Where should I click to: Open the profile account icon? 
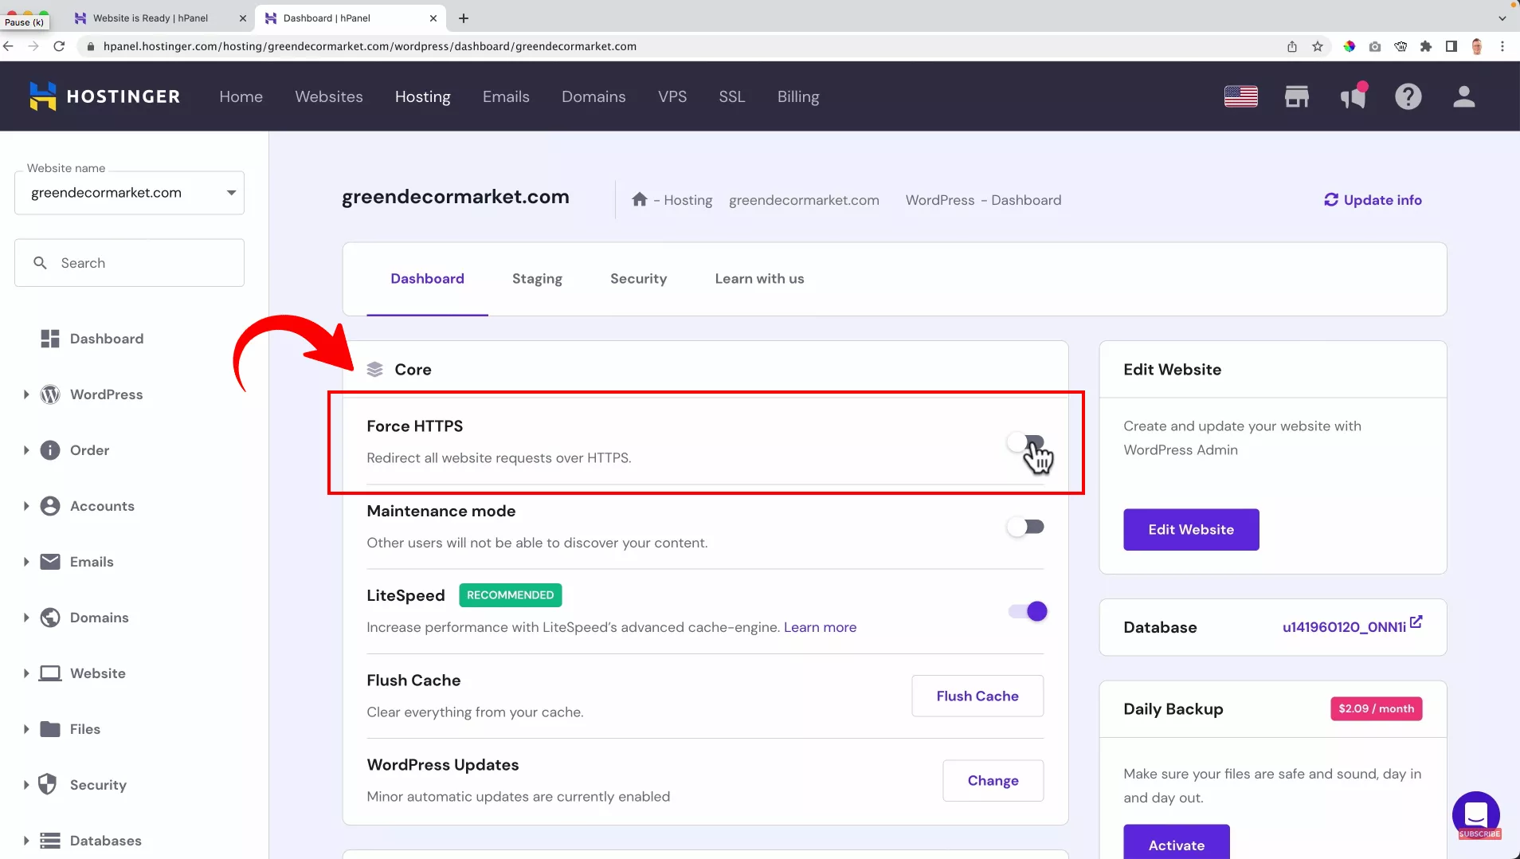pos(1465,96)
